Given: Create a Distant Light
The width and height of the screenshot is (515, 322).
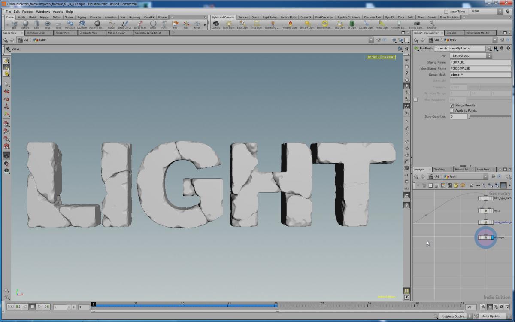Looking at the screenshot, I should pyautogui.click(x=307, y=24).
